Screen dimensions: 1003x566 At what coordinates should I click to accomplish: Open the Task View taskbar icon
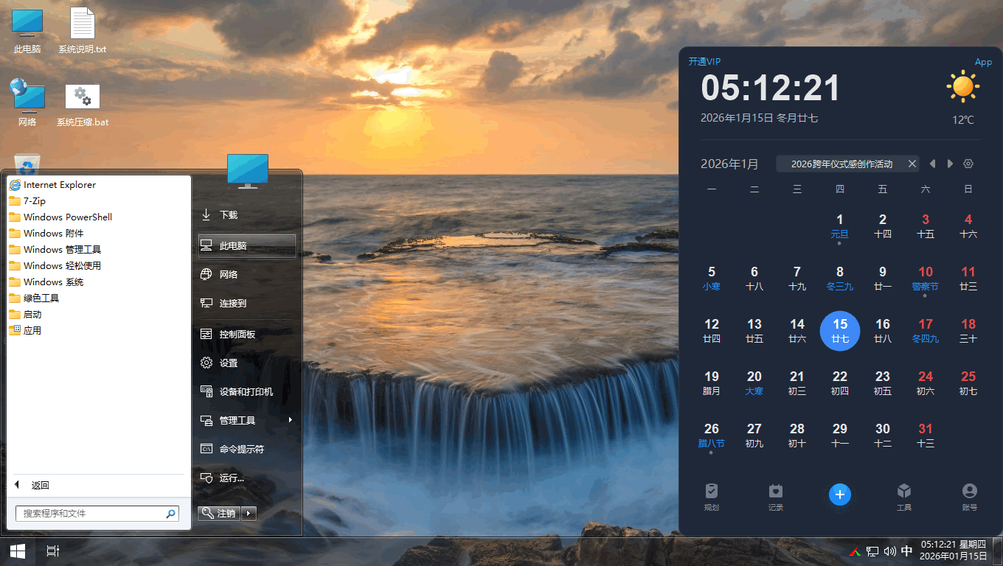(x=52, y=551)
